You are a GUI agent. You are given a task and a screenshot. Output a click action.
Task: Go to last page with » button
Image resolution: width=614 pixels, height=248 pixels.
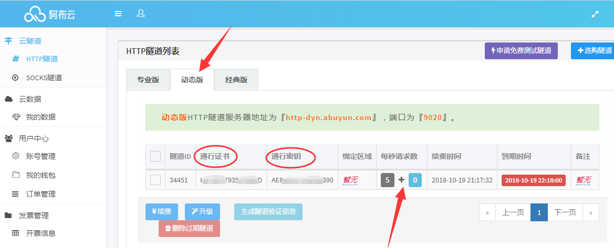(591, 212)
